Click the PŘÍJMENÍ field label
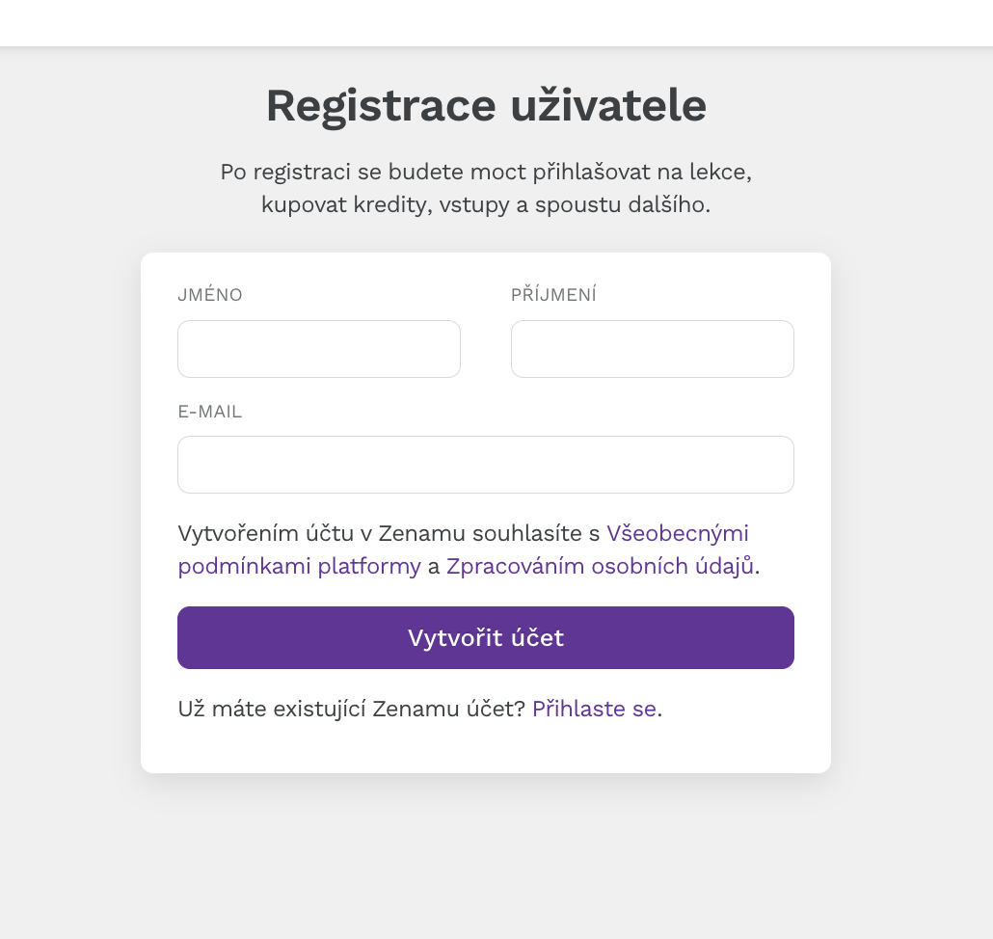 pyautogui.click(x=553, y=295)
